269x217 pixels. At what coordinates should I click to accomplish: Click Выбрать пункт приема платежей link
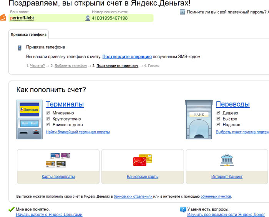(242, 132)
